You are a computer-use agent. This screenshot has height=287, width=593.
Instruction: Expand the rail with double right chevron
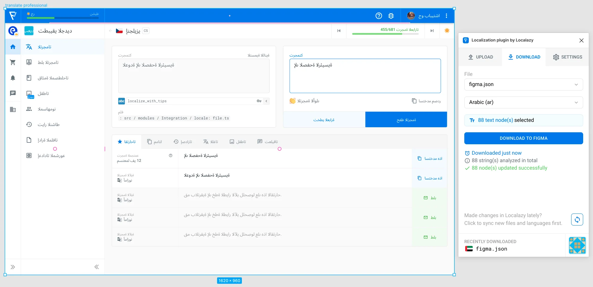pos(13,267)
